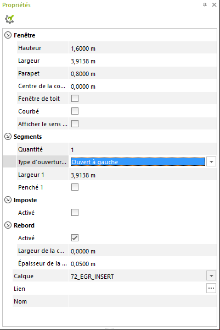Pin the Propriétés panel
The height and width of the screenshot is (330, 220).
[205, 5]
